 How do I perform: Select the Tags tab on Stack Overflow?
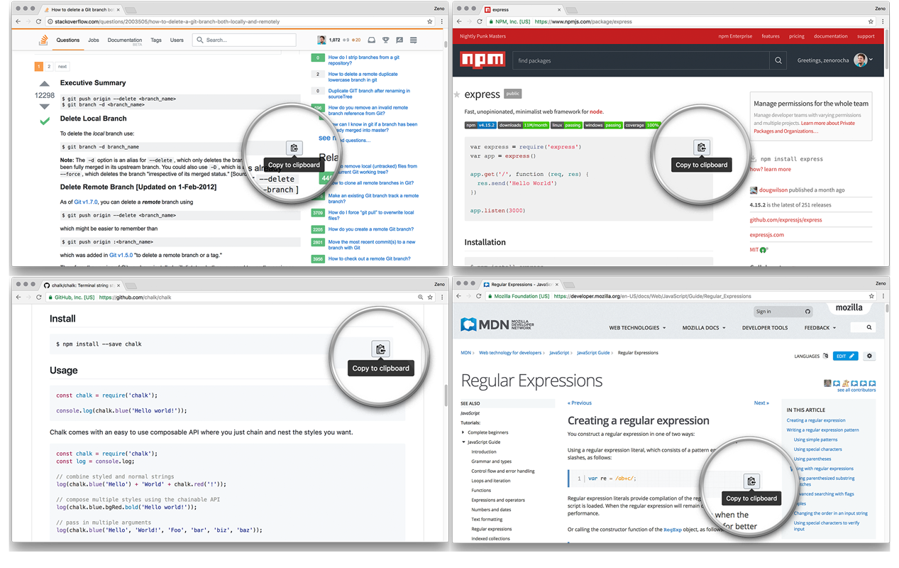coord(156,40)
